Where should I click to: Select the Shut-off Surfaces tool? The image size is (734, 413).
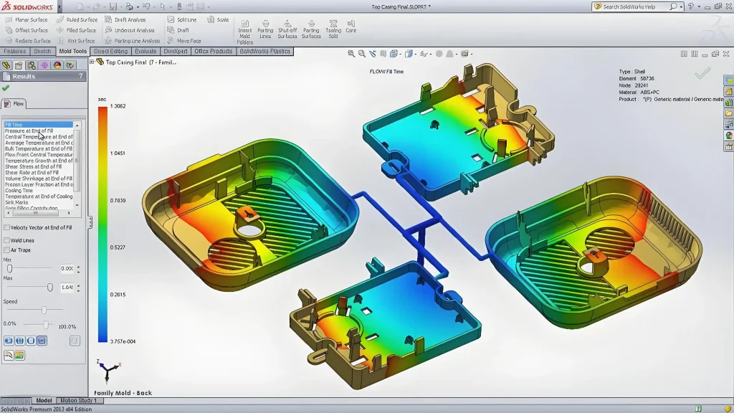(287, 29)
